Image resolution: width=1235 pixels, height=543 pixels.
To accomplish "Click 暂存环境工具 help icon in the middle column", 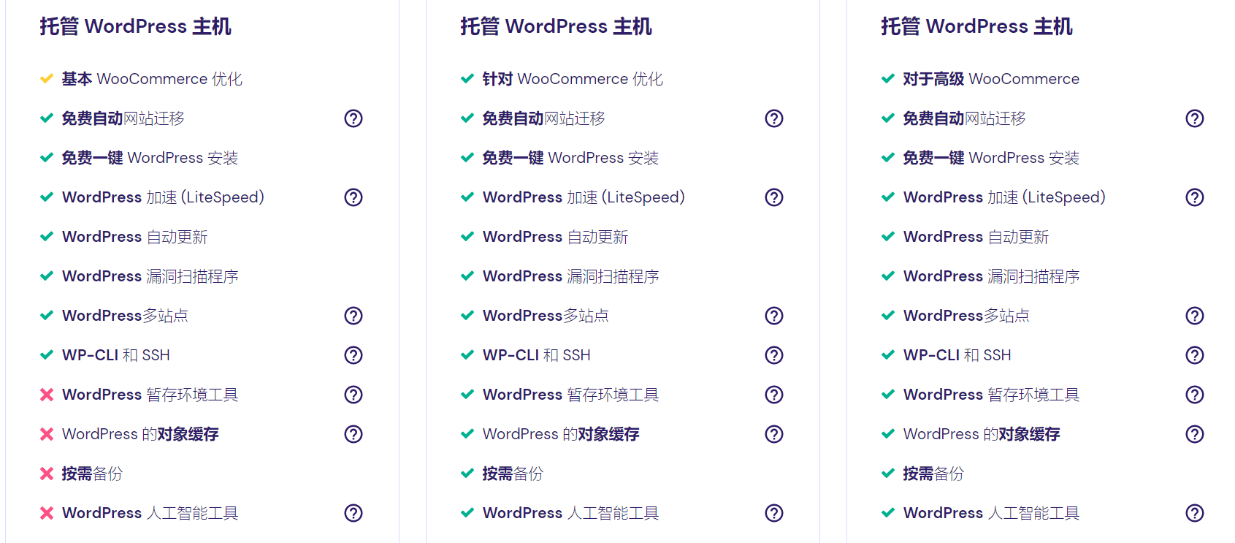I will pos(774,395).
